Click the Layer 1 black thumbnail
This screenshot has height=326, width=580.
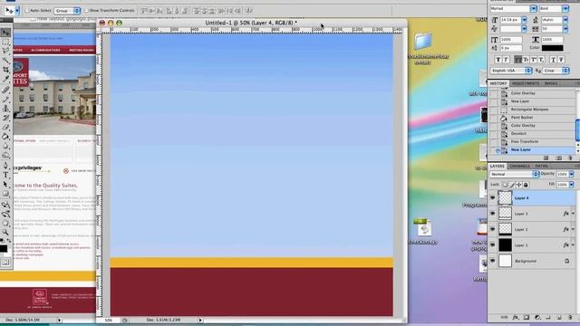tap(505, 245)
